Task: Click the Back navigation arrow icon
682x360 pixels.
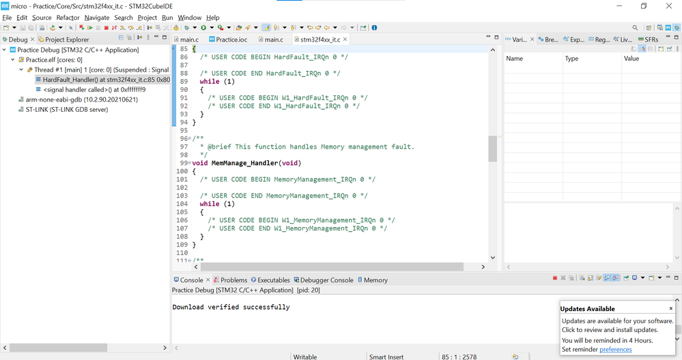Action: [x=326, y=27]
